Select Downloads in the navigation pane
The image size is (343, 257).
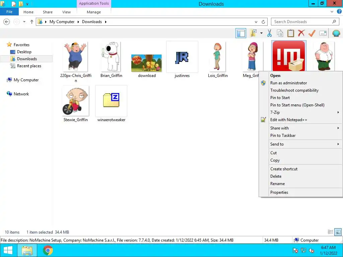[x=27, y=59]
